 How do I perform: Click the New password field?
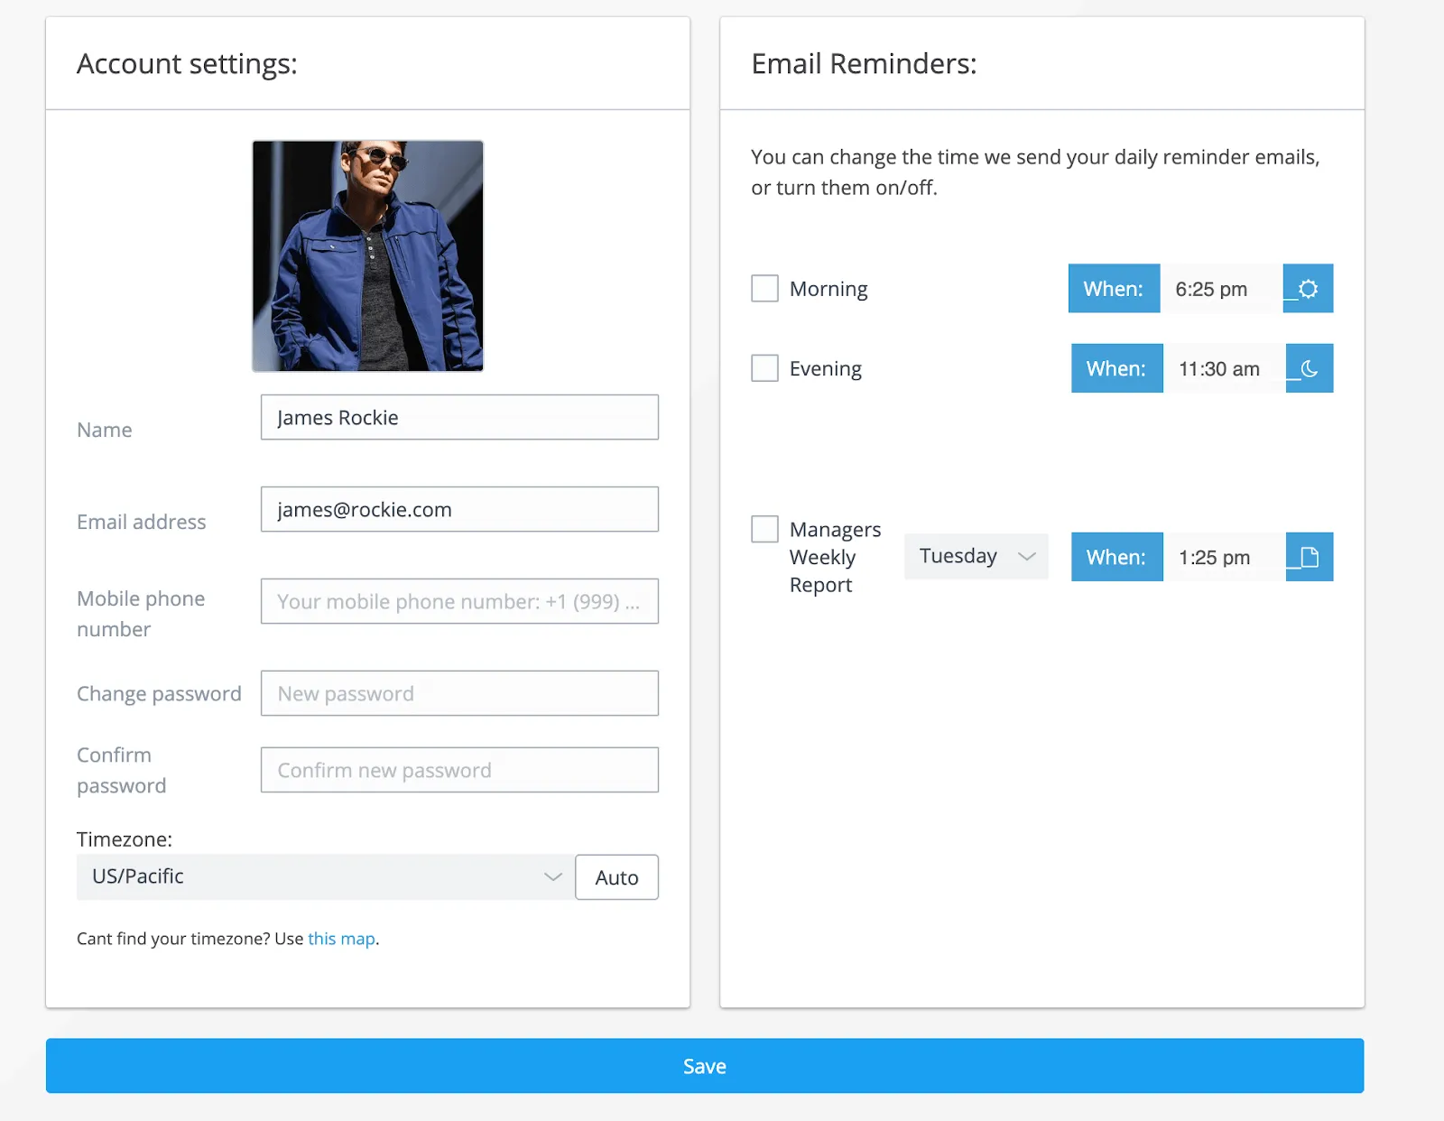459,693
